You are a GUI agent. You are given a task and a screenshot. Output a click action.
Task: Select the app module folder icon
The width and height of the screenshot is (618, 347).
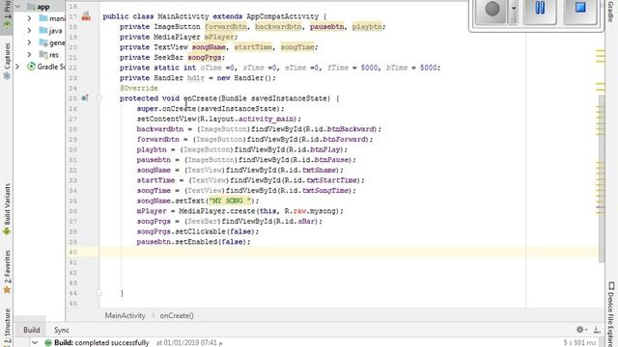tap(31, 7)
